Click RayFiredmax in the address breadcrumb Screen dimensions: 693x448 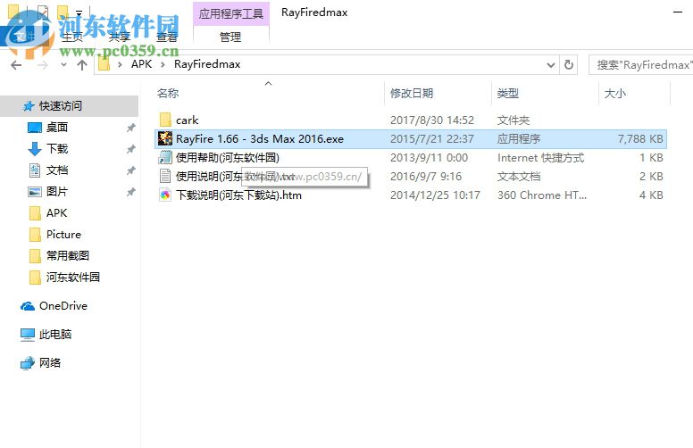[x=207, y=64]
